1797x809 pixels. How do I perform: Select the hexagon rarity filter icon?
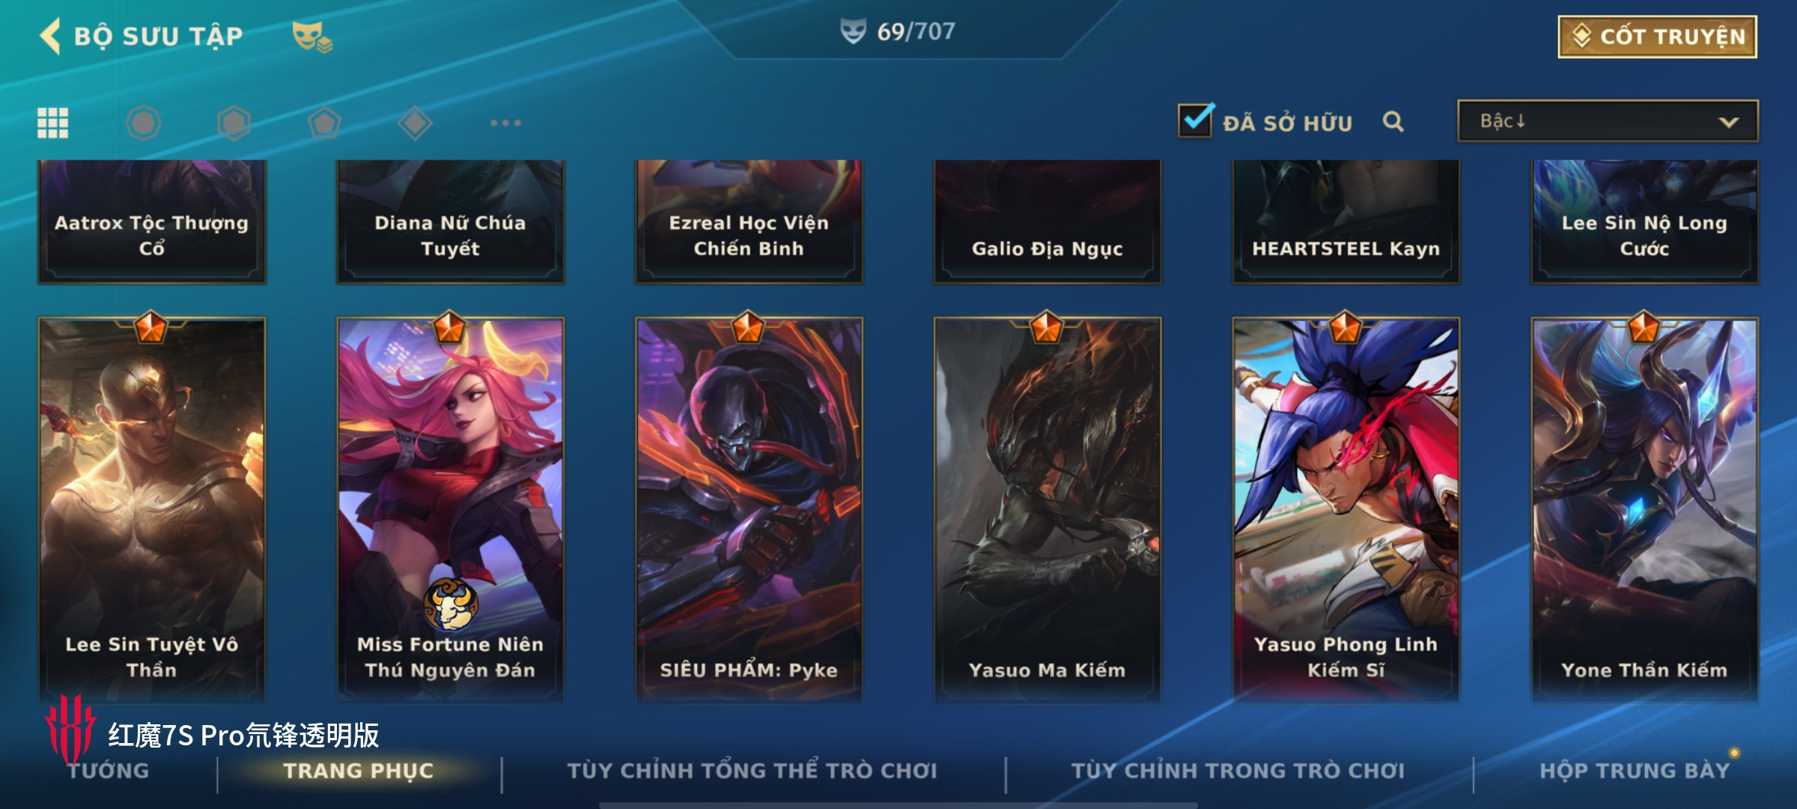pyautogui.click(x=234, y=123)
